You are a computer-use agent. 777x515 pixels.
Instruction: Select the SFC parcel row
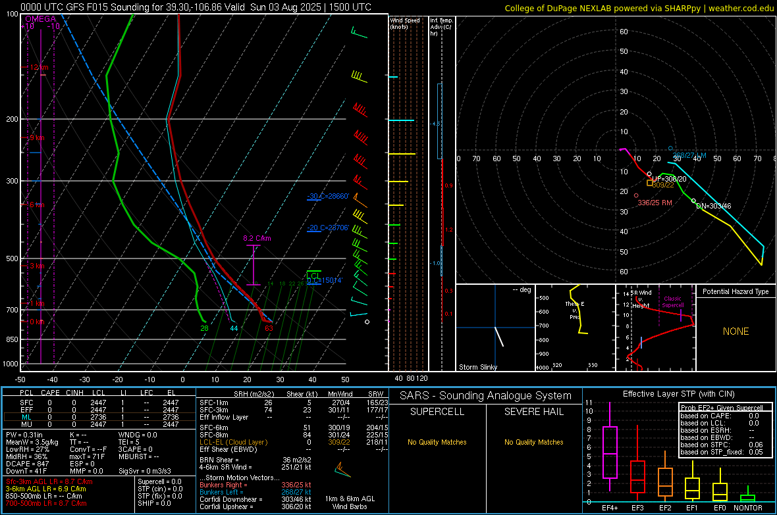point(99,403)
